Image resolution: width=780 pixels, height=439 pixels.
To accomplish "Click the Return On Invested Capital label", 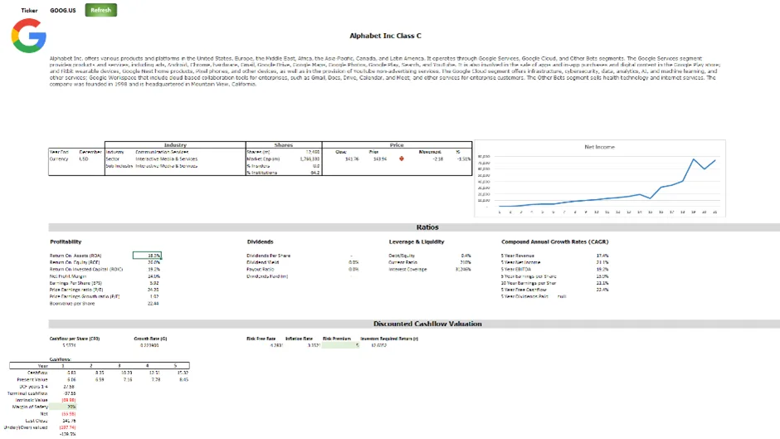I will (86, 269).
